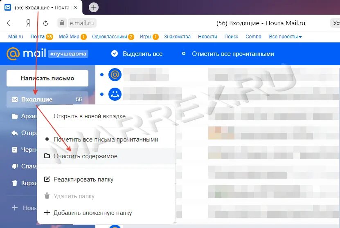340x228 pixels.
Task: Click Отметить все прочитанными in header
Action: point(233,54)
